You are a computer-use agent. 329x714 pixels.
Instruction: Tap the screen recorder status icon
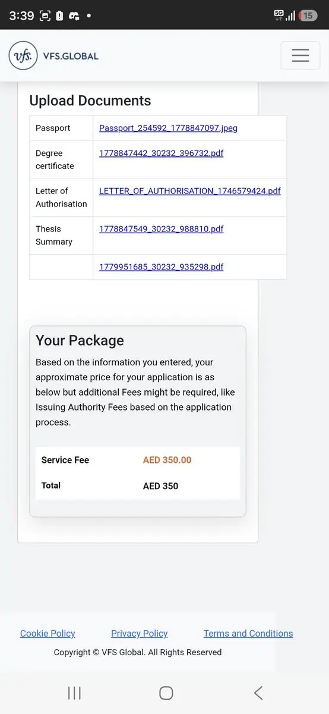pyautogui.click(x=45, y=16)
